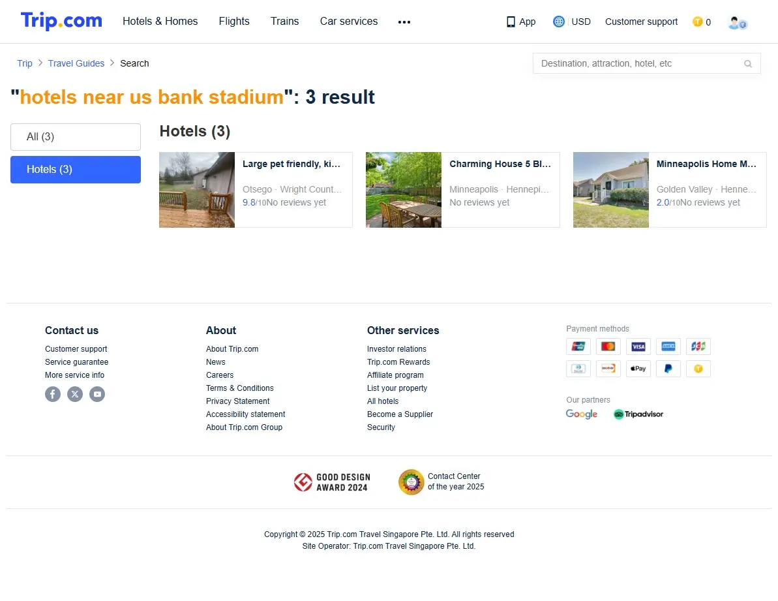Open the Trains menu item

click(284, 22)
